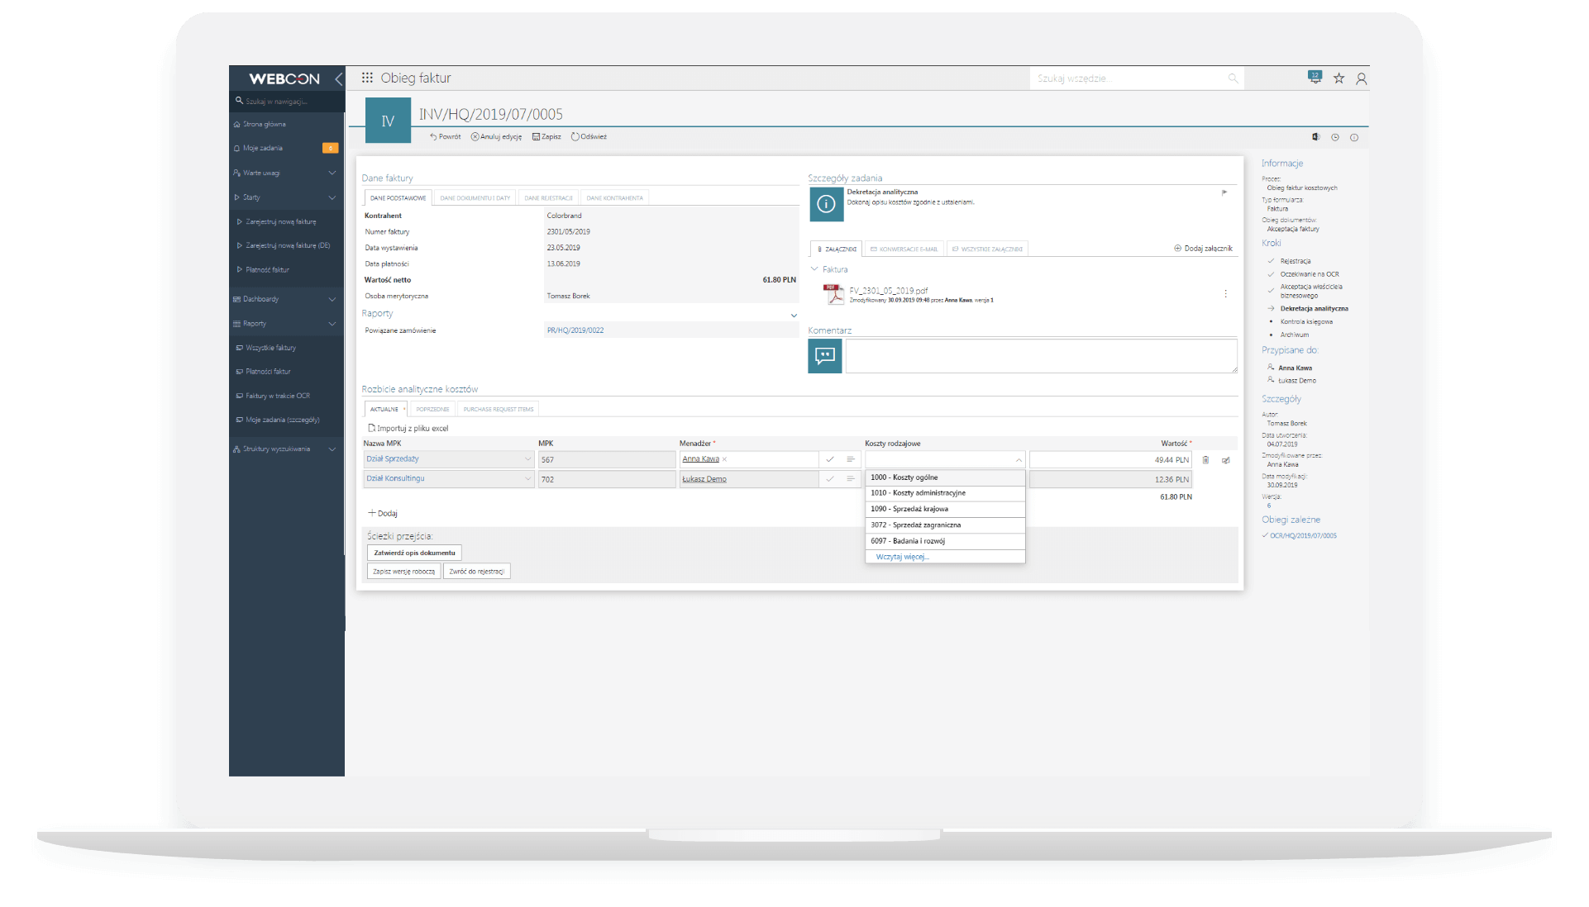1589x907 pixels.
Task: Click Zatwierdź opis dokumentu button
Action: tap(414, 553)
